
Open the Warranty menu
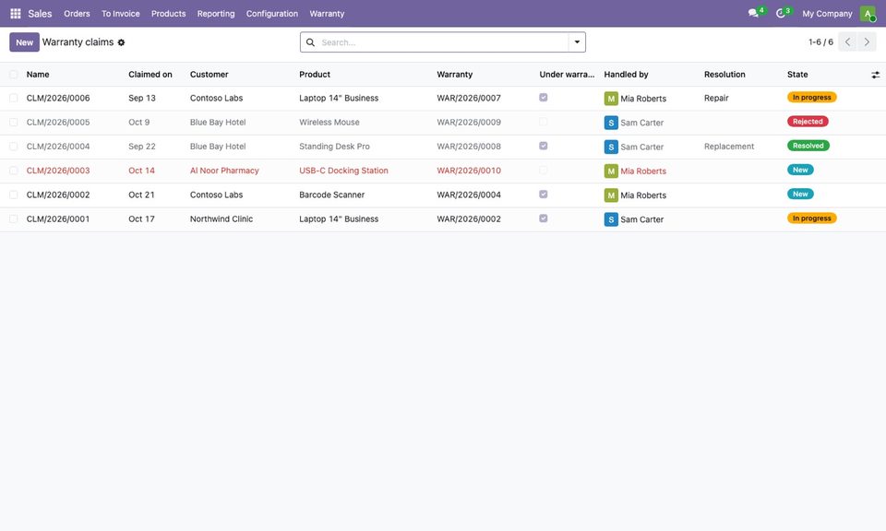[x=327, y=14]
